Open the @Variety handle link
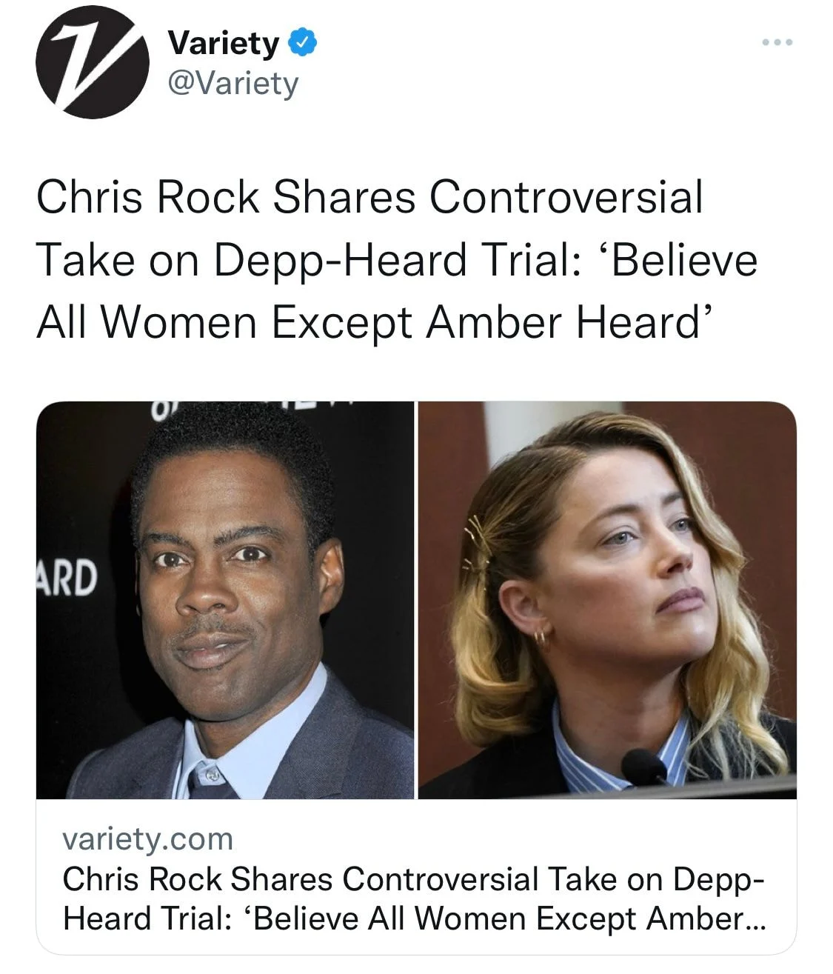The height and width of the screenshot is (974, 833). tap(233, 84)
